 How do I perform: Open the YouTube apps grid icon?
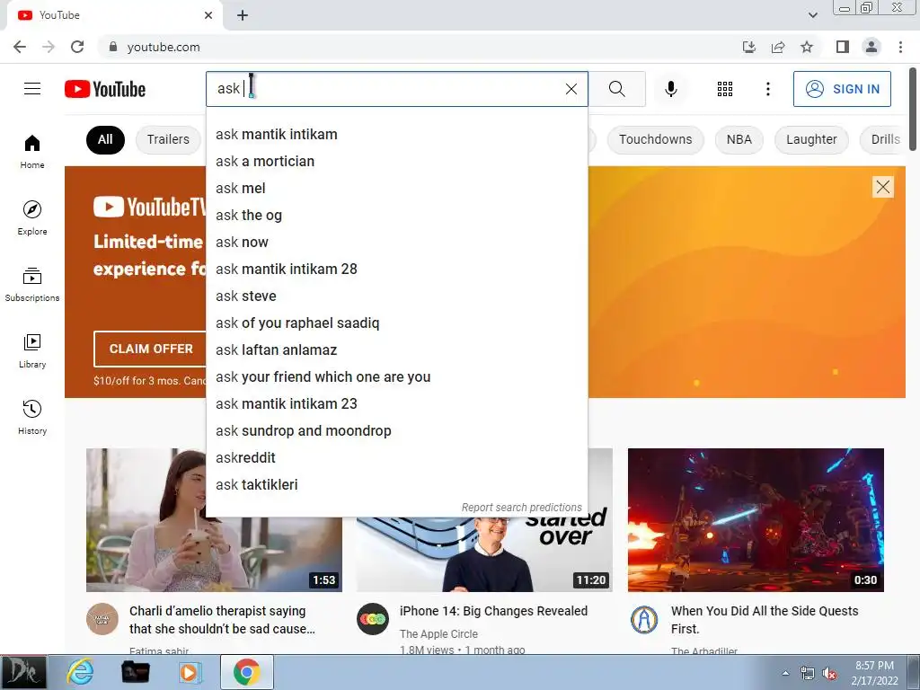pos(725,89)
